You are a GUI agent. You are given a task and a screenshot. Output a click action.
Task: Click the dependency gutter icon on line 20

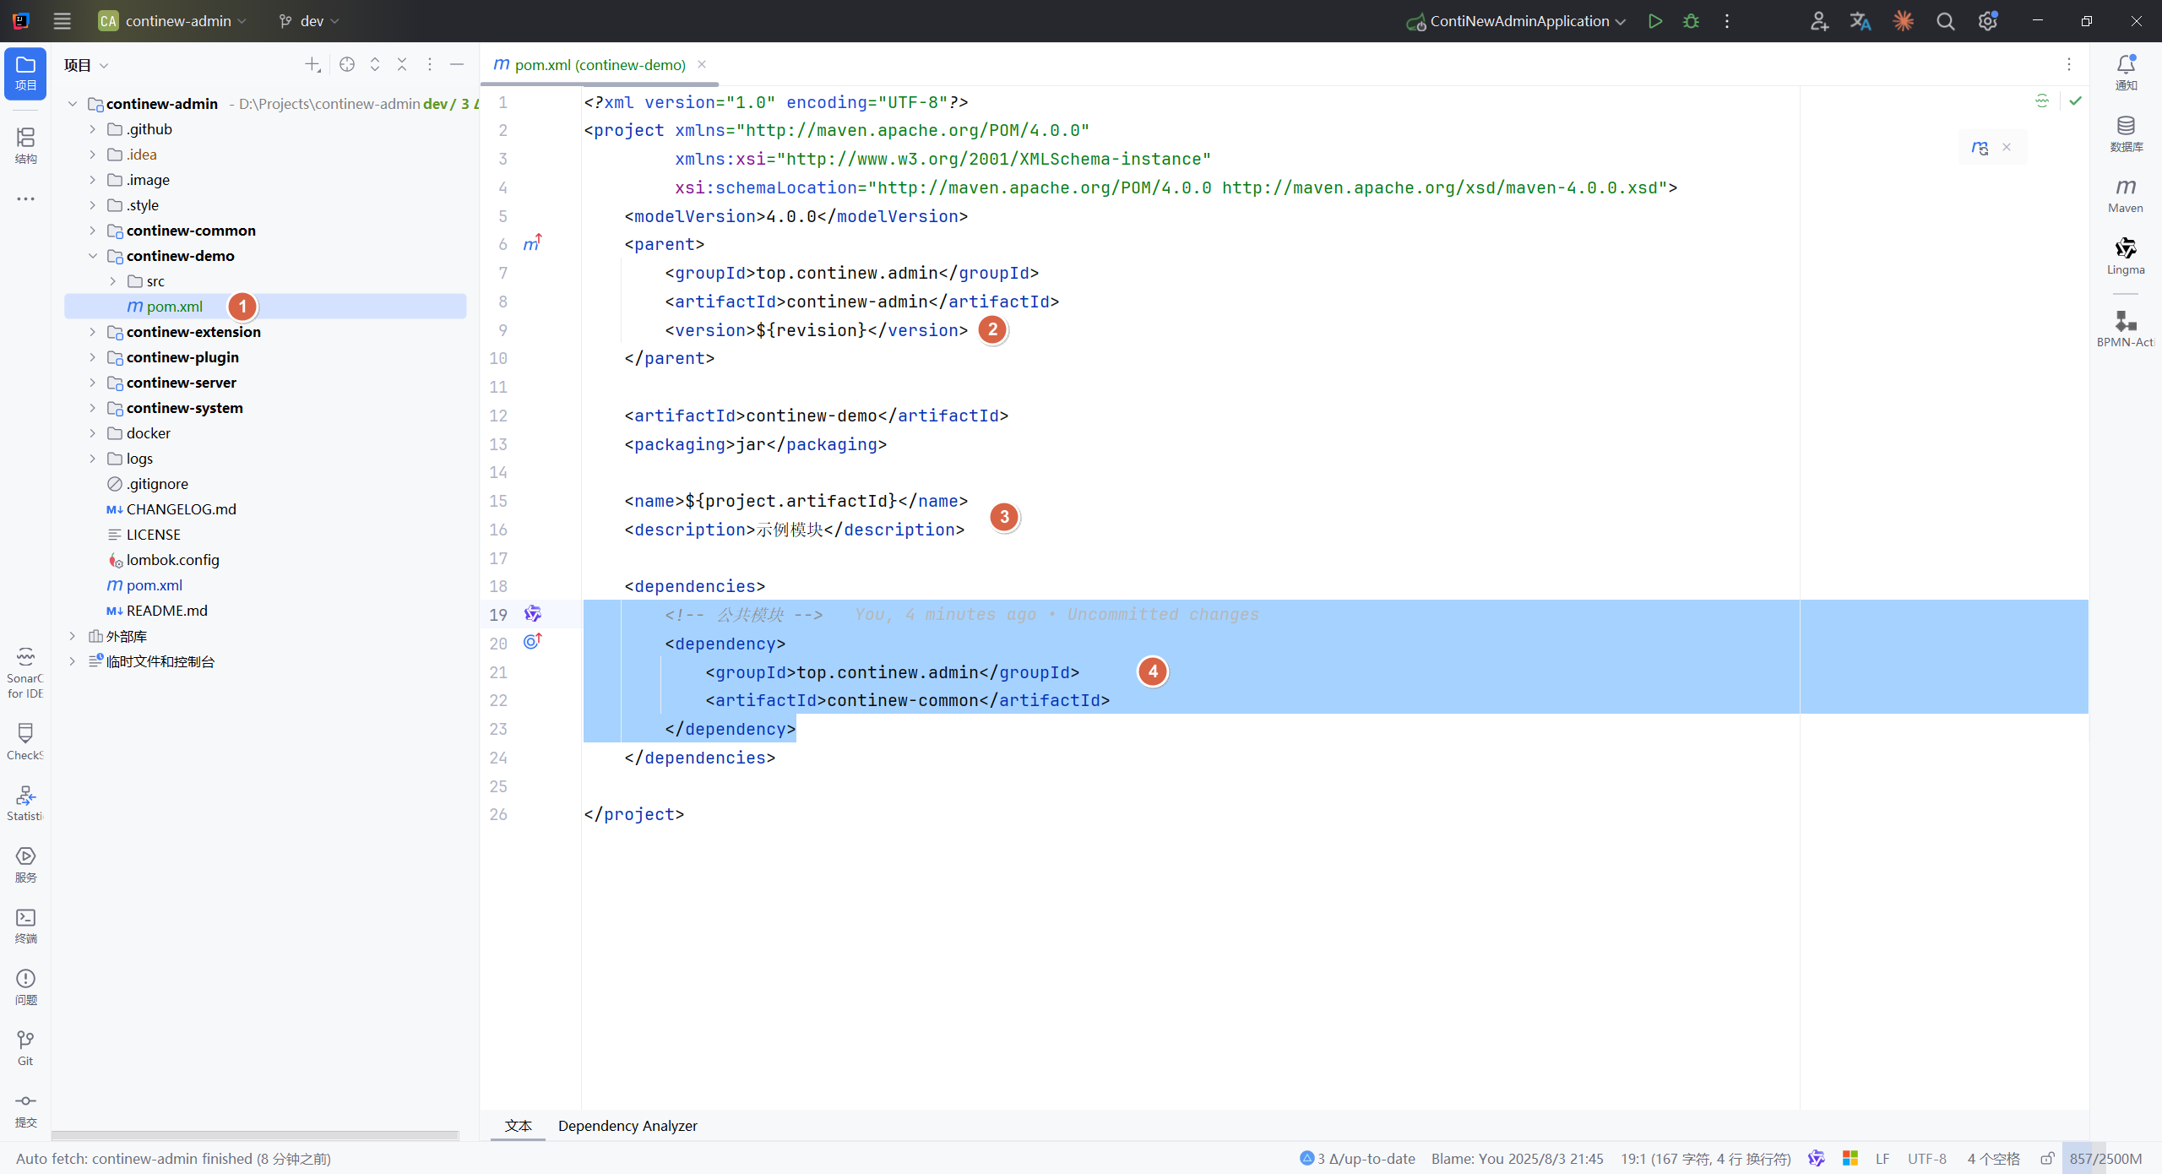pos(532,642)
